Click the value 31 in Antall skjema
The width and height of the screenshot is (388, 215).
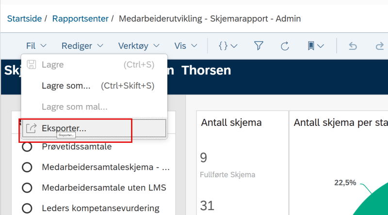207,206
